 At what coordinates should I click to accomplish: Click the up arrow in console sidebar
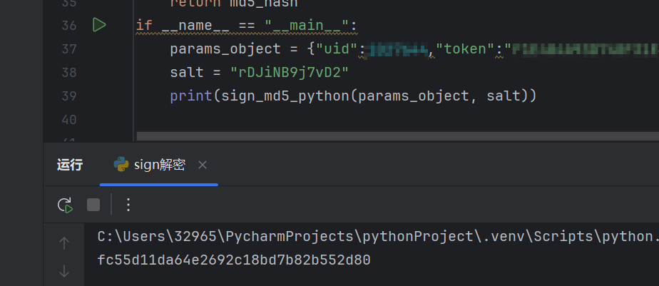pyautogui.click(x=64, y=243)
